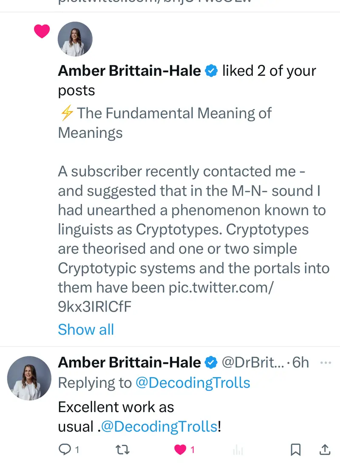Open the three-dot more options menu

(x=325, y=362)
